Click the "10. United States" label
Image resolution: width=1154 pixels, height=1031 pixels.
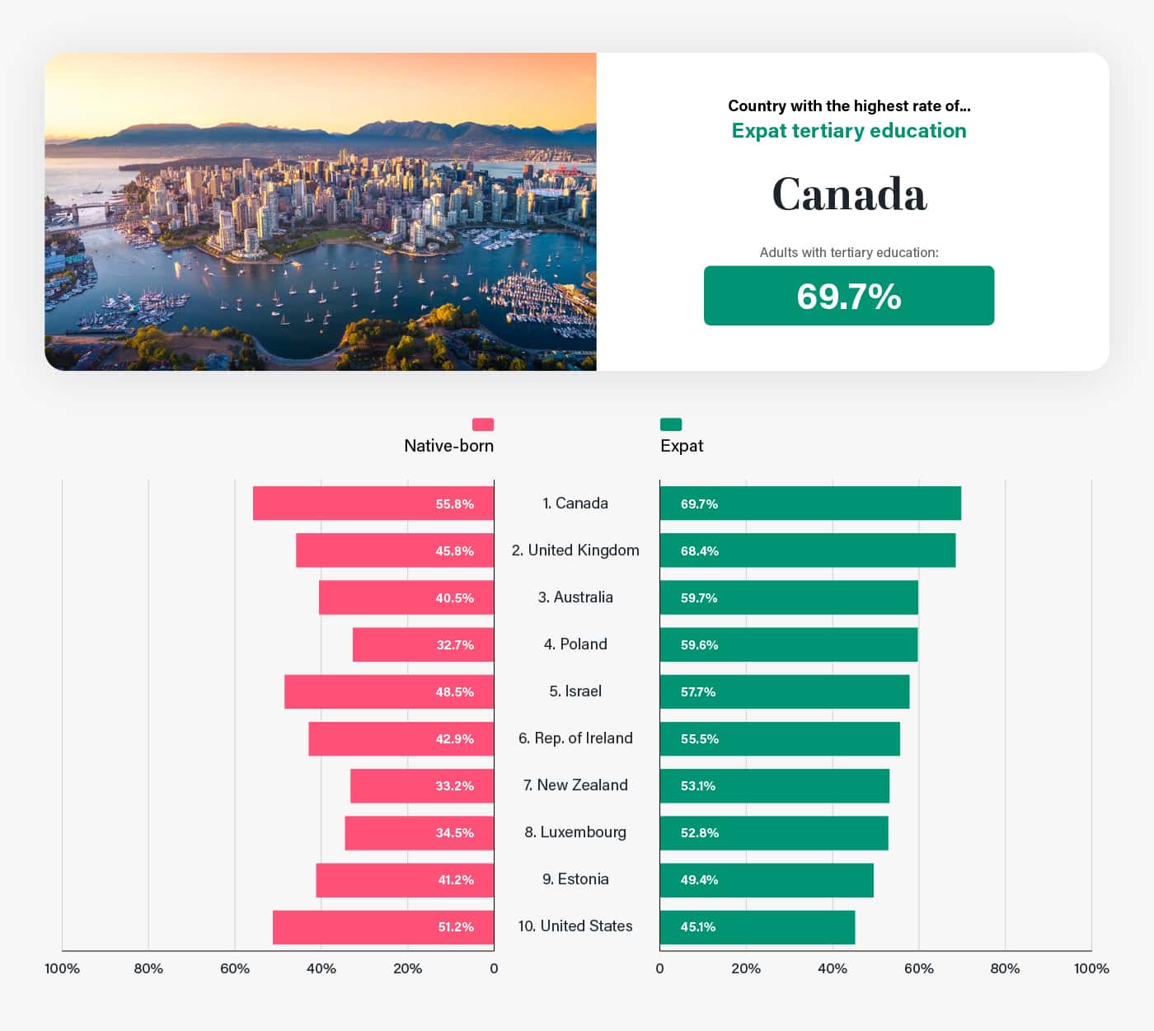[575, 926]
